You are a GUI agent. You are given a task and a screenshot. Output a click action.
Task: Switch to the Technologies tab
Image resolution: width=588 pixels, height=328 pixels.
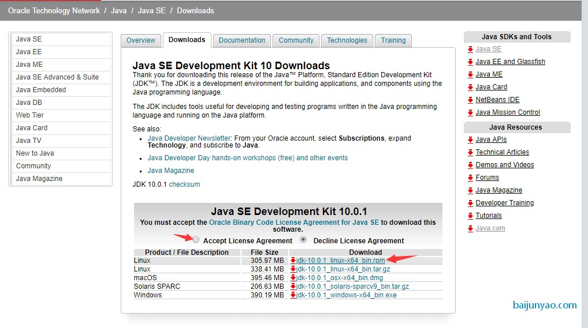pyautogui.click(x=347, y=40)
